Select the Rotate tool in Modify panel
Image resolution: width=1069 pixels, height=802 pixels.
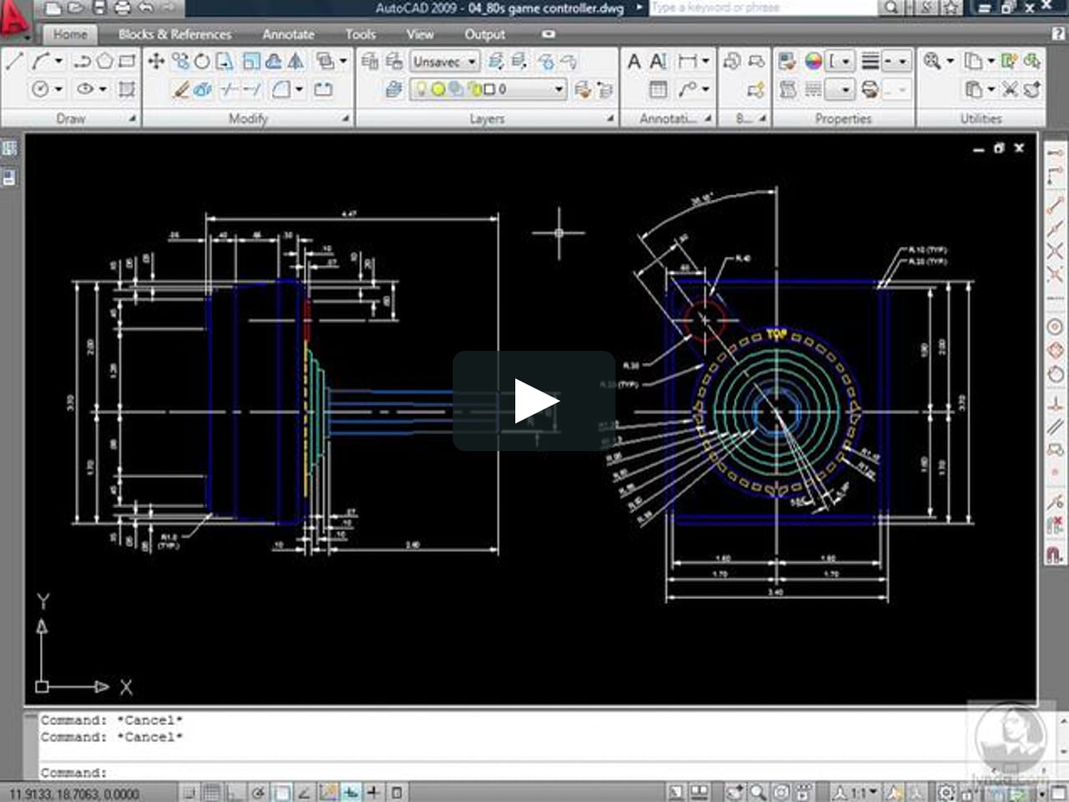[202, 61]
